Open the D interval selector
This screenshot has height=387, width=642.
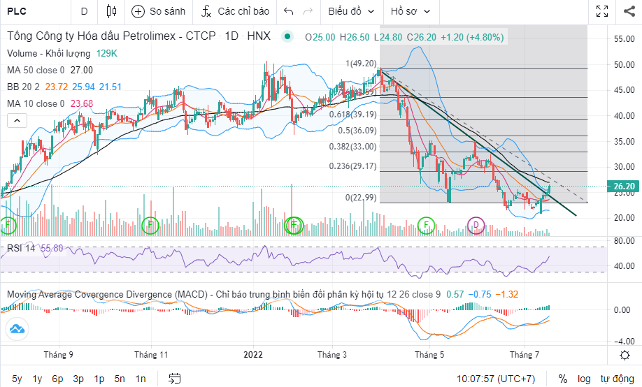click(84, 11)
